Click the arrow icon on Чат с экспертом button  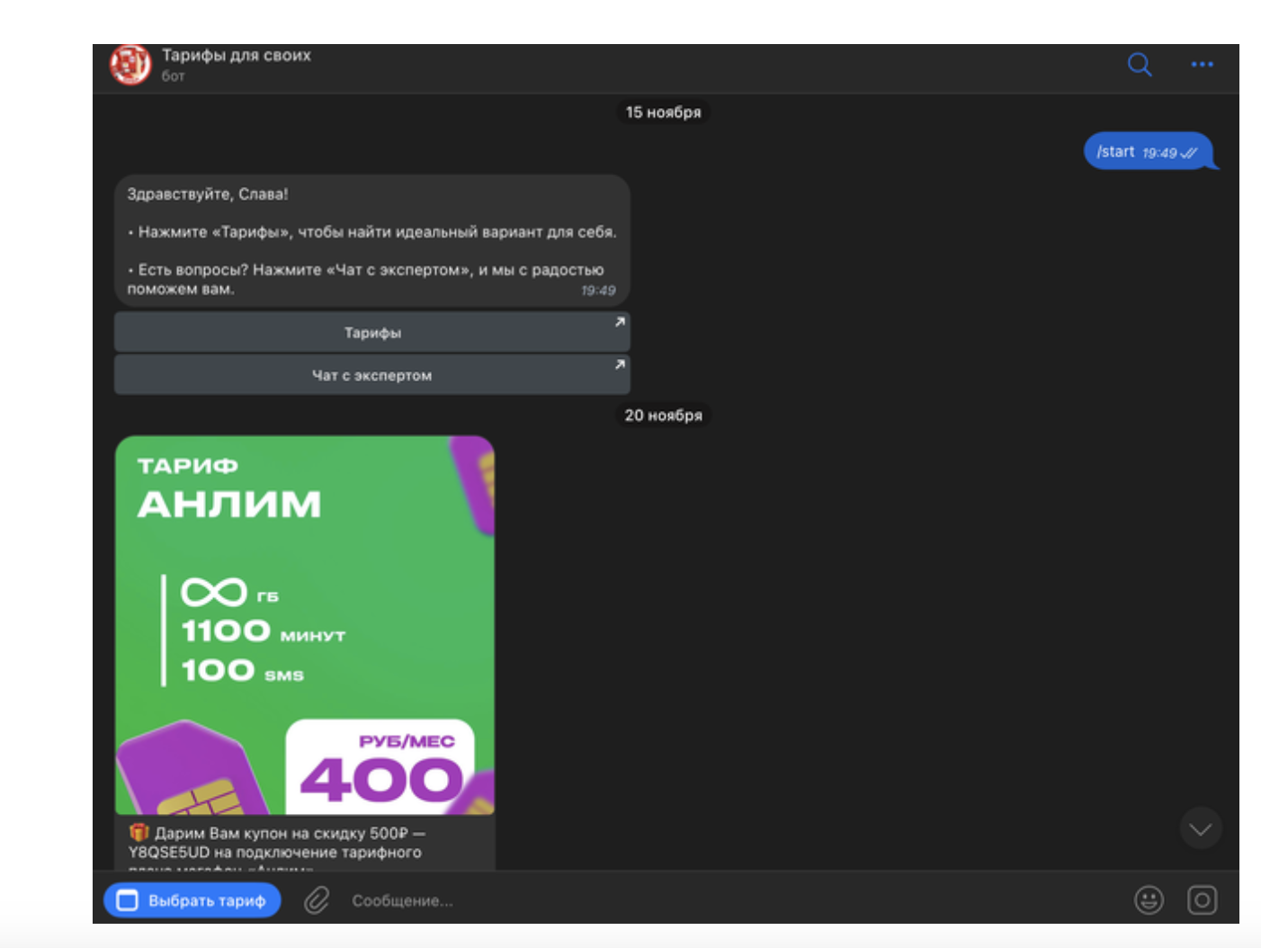coord(619,364)
